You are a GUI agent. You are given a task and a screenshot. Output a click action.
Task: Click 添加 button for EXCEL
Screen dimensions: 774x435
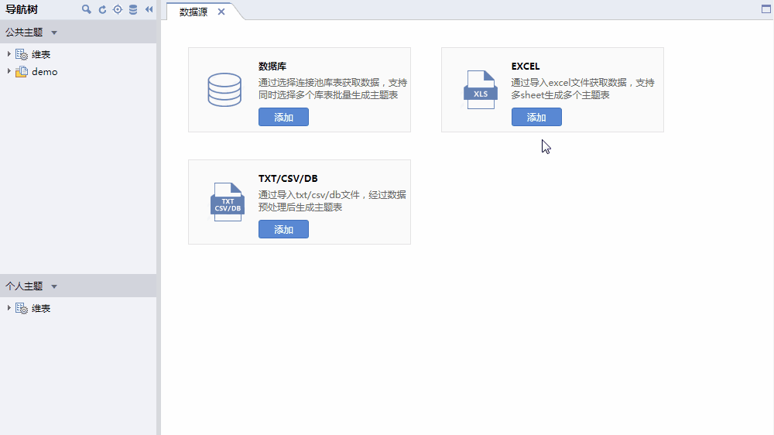pyautogui.click(x=536, y=117)
